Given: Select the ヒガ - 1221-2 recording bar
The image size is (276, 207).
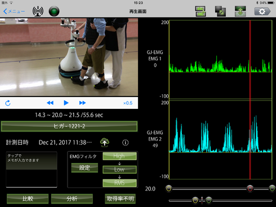Looking at the screenshot, I should (69, 126).
